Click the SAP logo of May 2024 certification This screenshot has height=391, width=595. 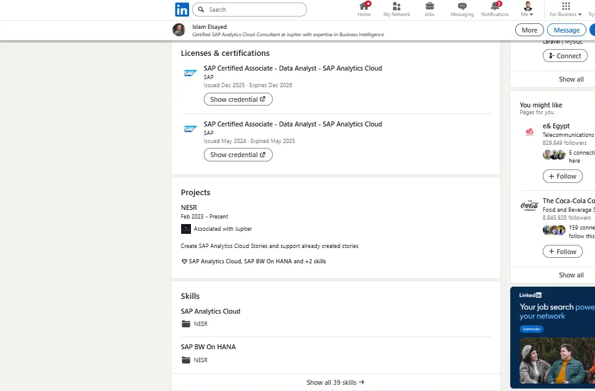coord(190,129)
